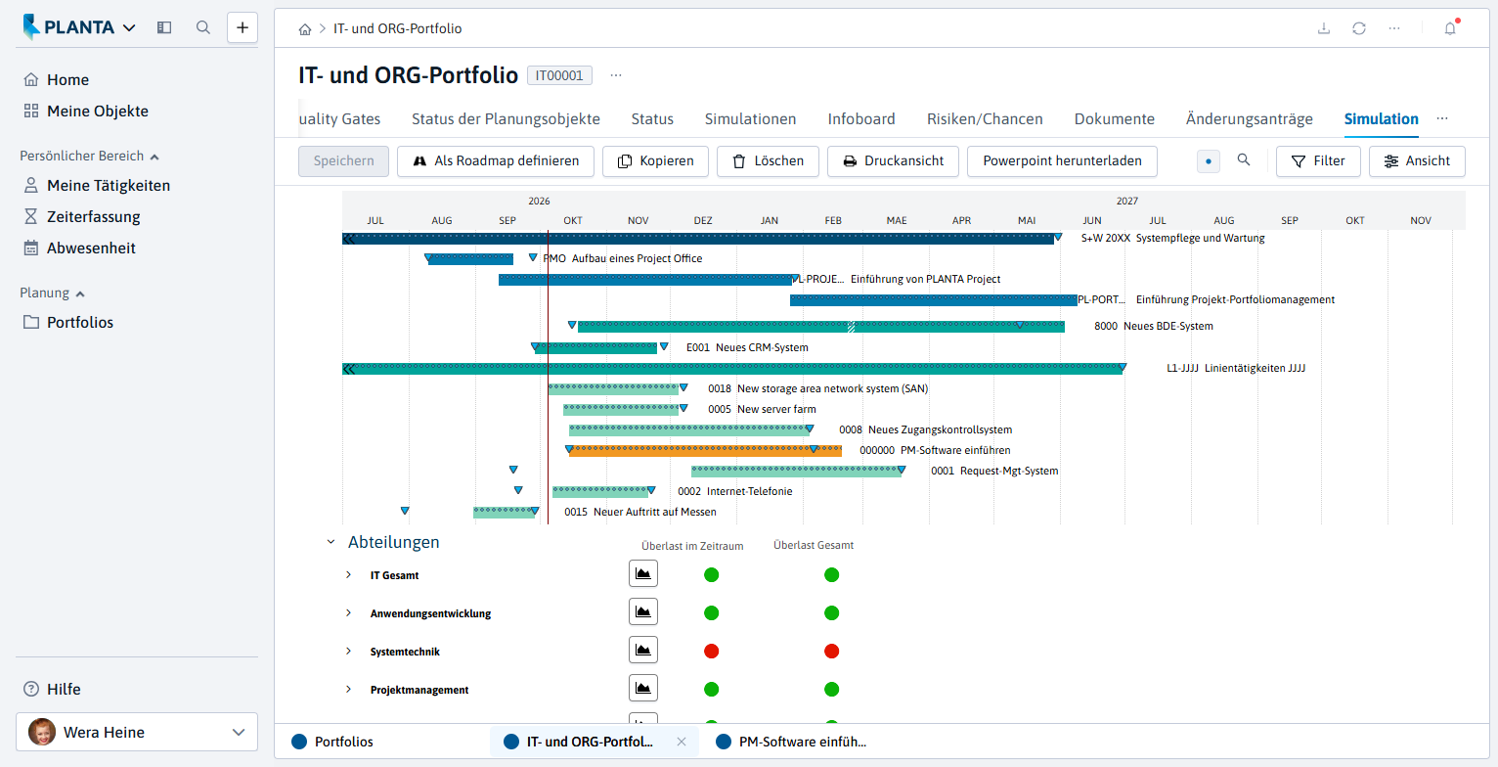
Task: Open the sidebar search icon
Action: click(x=203, y=27)
